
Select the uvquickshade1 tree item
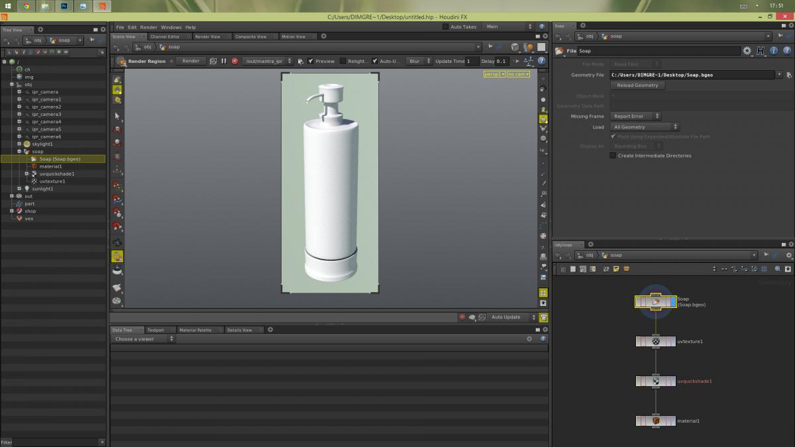[x=56, y=174]
